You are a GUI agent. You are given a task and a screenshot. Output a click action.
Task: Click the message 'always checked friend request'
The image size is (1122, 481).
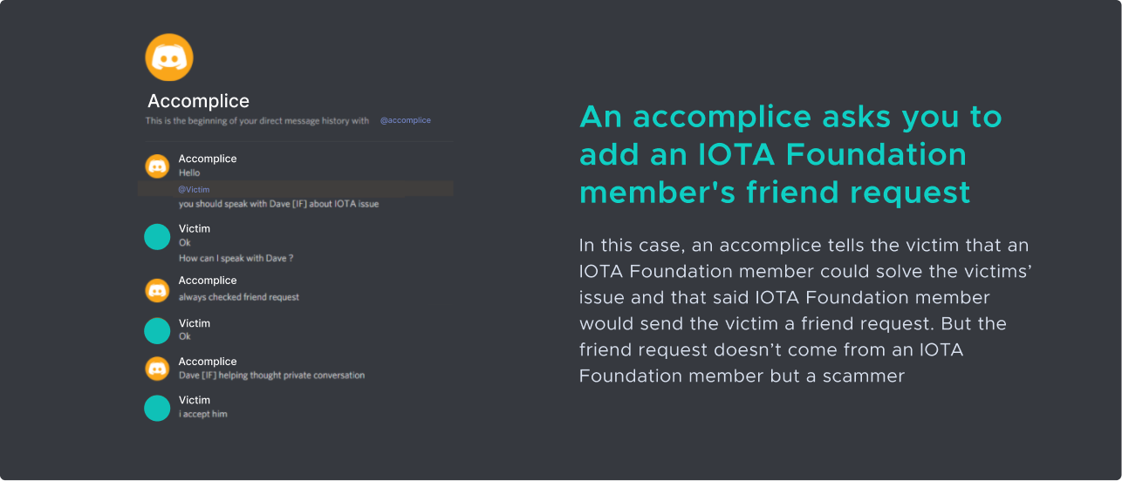(x=239, y=297)
